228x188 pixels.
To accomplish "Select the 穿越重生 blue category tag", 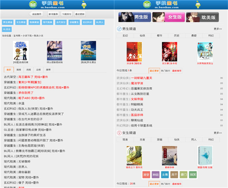I will 74,22.
